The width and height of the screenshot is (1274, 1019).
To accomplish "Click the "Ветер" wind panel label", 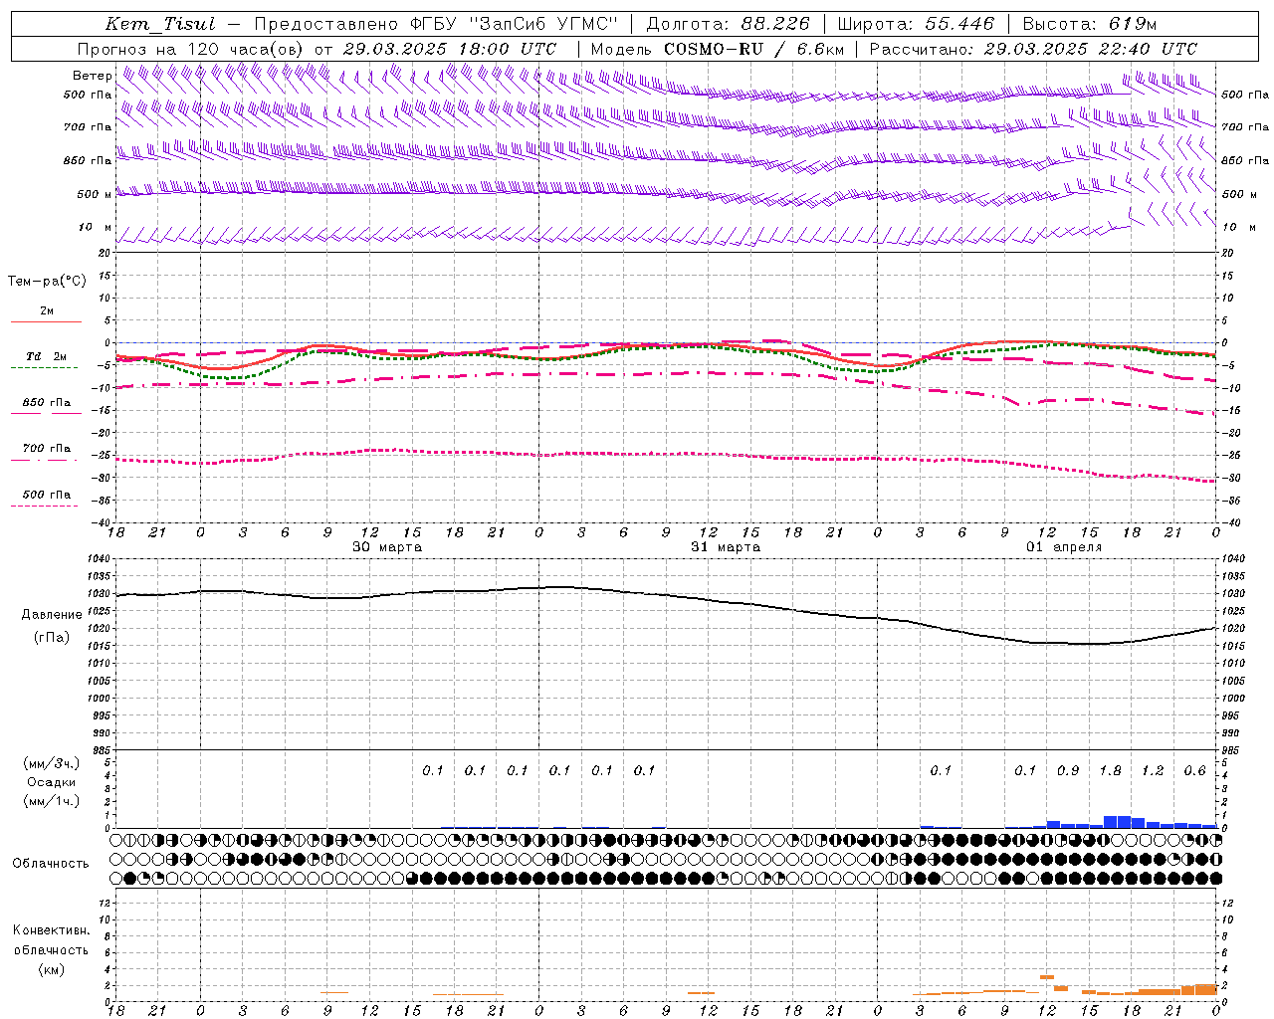I will [92, 76].
